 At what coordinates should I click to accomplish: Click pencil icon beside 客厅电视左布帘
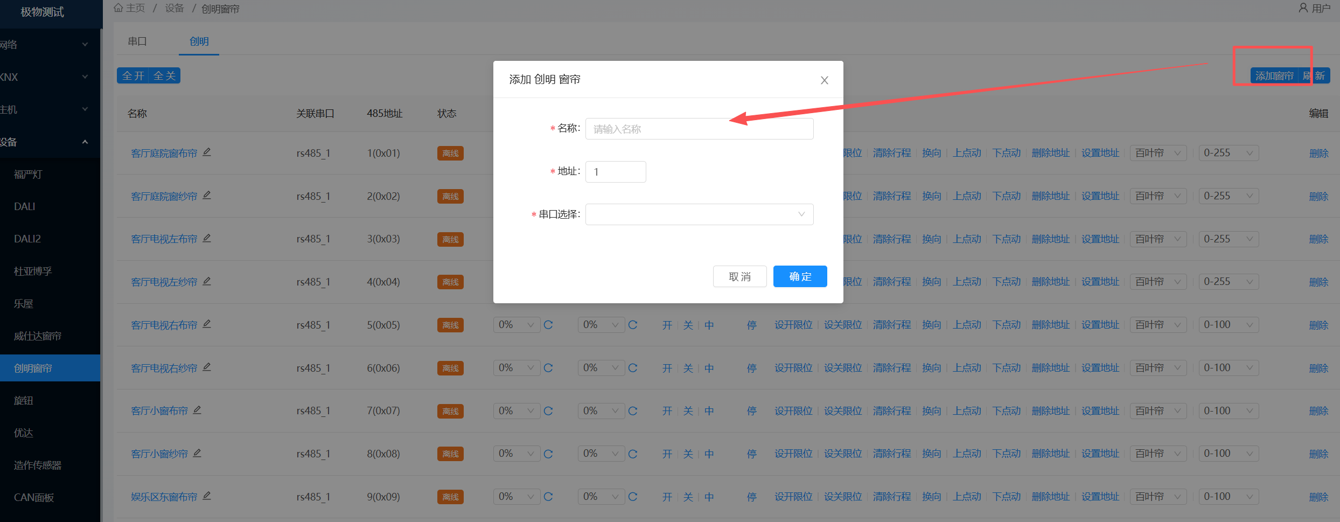(x=207, y=238)
